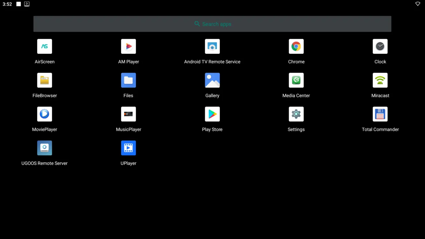Launch the Chrome browser
This screenshot has height=239, width=425.
[296, 46]
